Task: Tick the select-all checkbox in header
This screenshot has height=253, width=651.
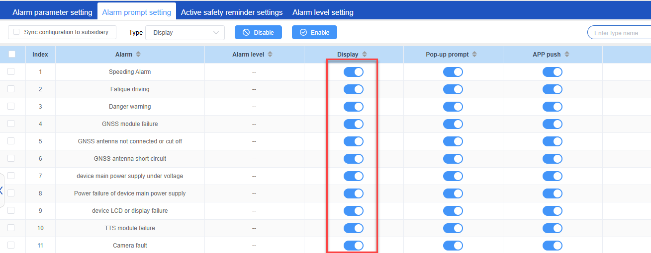Action: 12,55
